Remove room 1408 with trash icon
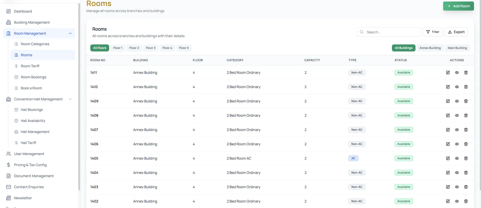Viewport: 481px width, 208px height. coord(466,115)
